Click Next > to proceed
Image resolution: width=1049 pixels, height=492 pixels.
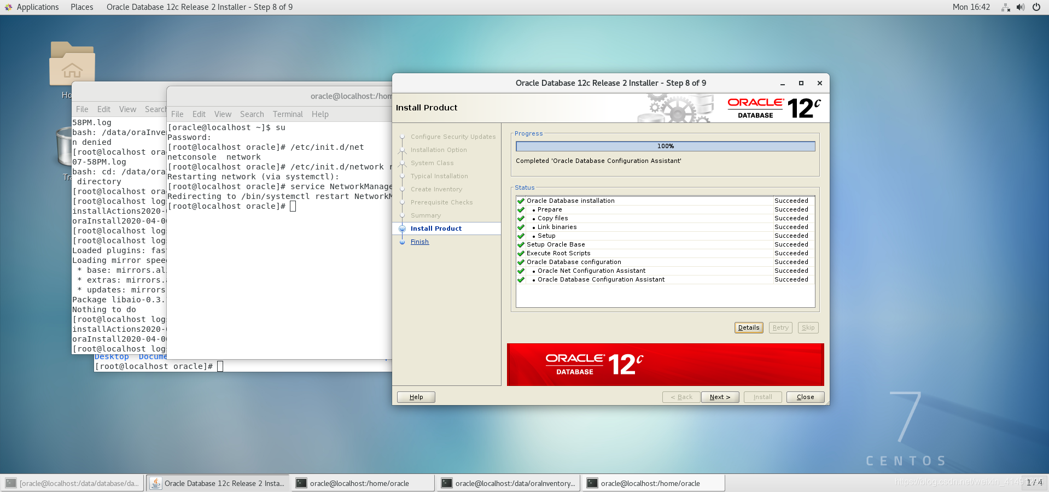(720, 397)
